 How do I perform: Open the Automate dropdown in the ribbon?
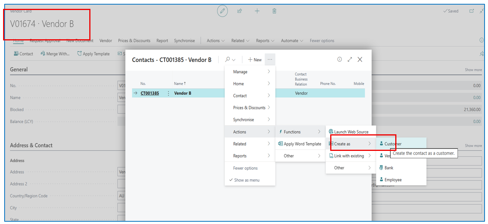click(x=292, y=41)
